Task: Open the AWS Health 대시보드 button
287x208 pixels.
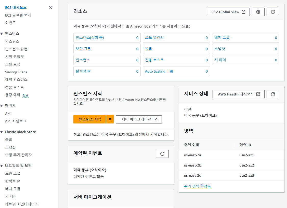Action: [x=238, y=94]
